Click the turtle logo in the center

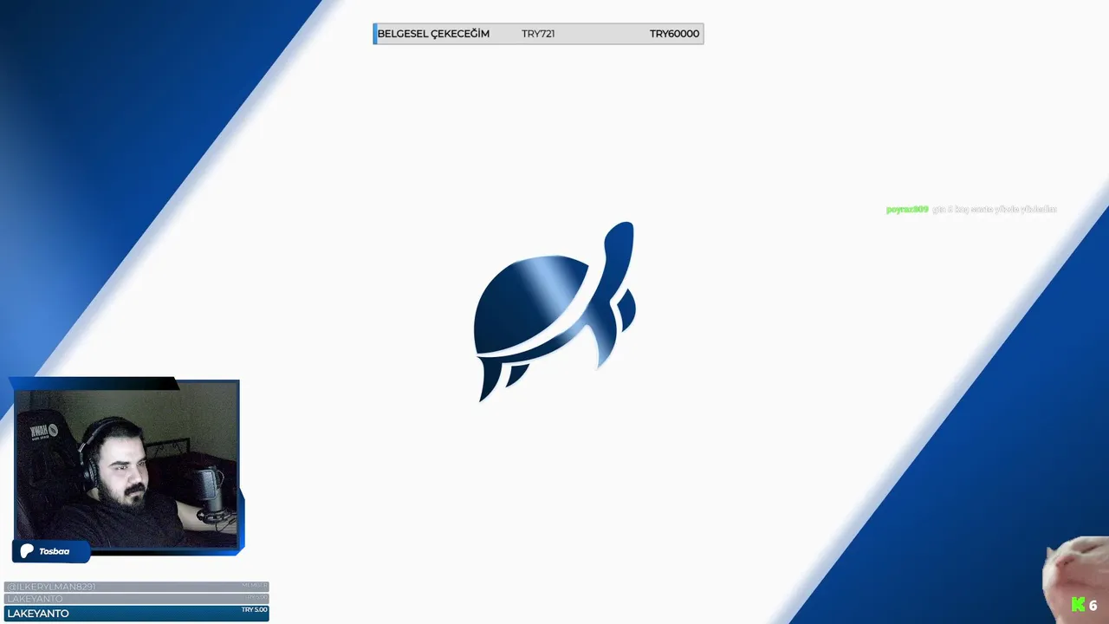coord(554,312)
